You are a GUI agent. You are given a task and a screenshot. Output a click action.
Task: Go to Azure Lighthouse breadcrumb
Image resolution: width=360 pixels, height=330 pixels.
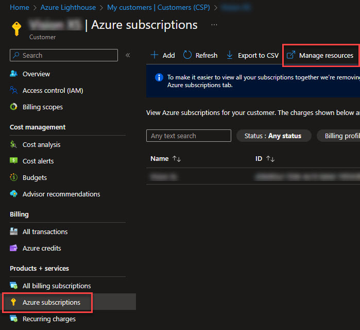coord(68,7)
